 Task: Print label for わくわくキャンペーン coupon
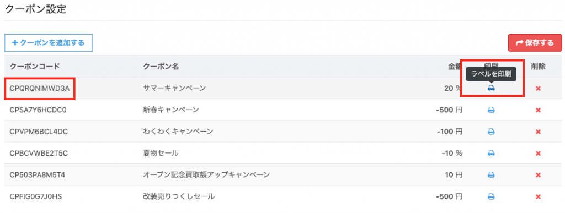coord(491,132)
